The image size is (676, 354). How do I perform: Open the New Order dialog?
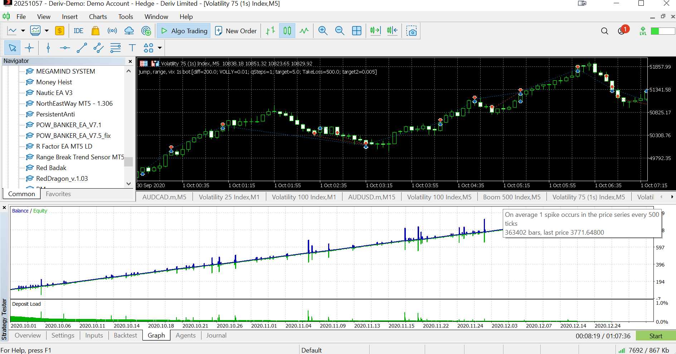236,31
